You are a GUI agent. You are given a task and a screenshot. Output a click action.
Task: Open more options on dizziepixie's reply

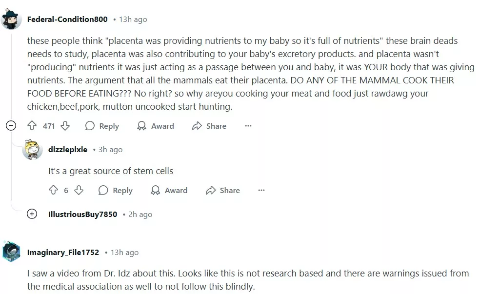[x=261, y=190]
